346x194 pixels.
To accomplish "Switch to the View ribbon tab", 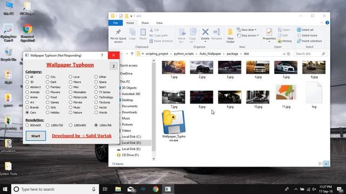I will (x=159, y=23).
